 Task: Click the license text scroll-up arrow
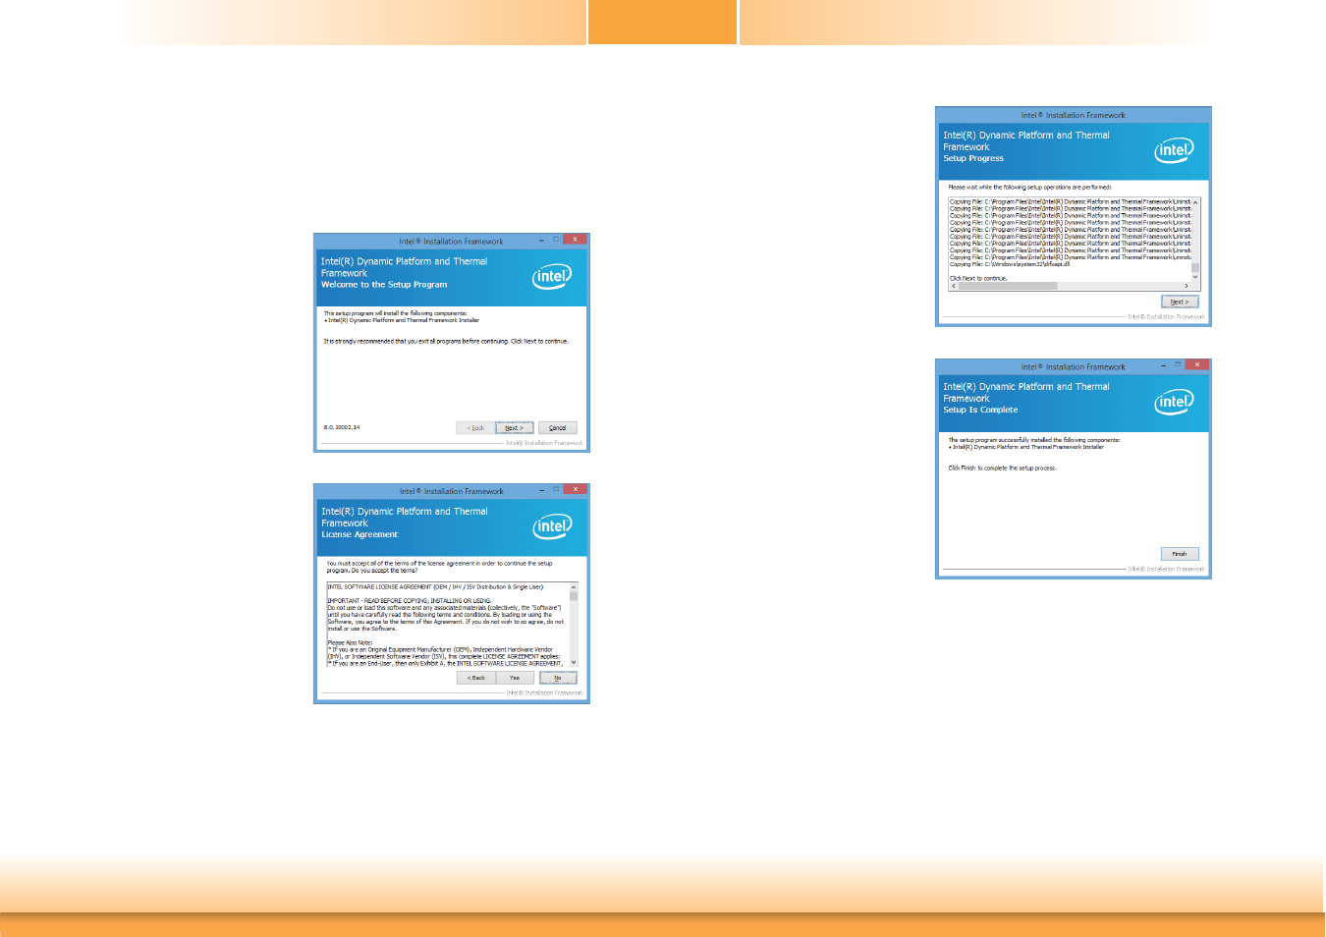[574, 587]
